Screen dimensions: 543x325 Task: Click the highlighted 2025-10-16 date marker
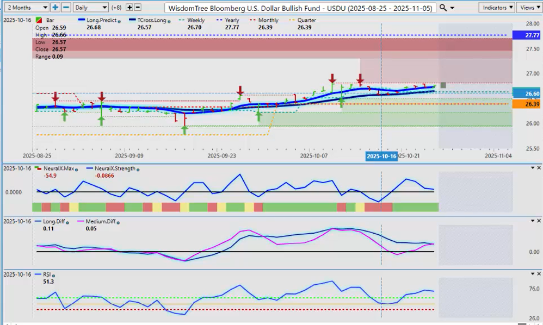(x=380, y=155)
